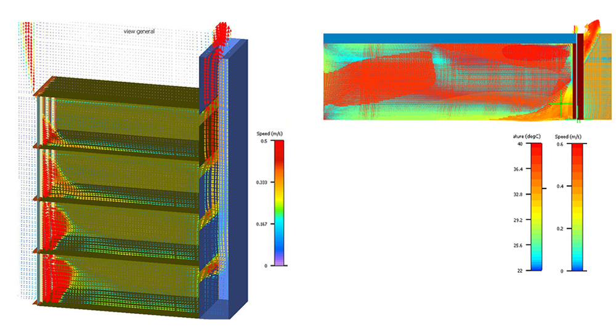Screen dimensions: 616x333
Task: Select the 40 degC maximum label
Action: [x=519, y=143]
